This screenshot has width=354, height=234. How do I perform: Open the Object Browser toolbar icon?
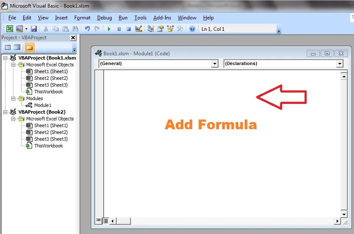point(170,29)
